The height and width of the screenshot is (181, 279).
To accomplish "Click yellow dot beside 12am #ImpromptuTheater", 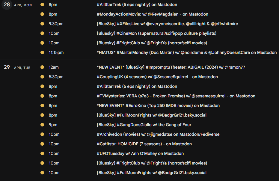I will coord(42,67).
